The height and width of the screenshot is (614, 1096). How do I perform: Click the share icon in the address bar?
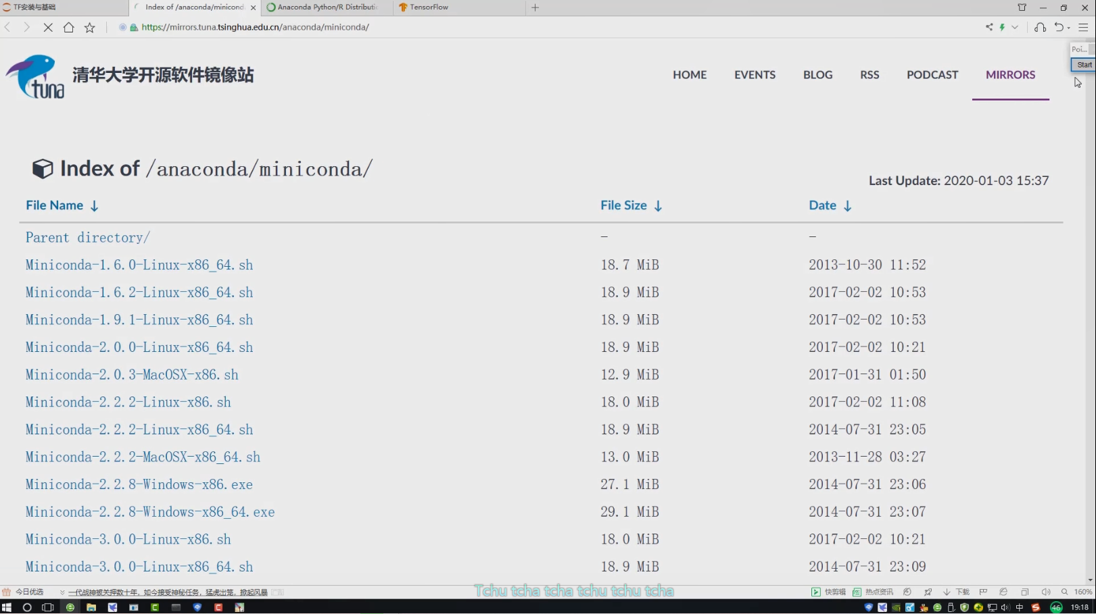[989, 27]
